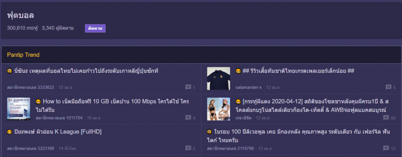Click laughing emoji on How to เน็ตมือถือฟรี thread
The width and height of the screenshot is (402, 157).
38,101
